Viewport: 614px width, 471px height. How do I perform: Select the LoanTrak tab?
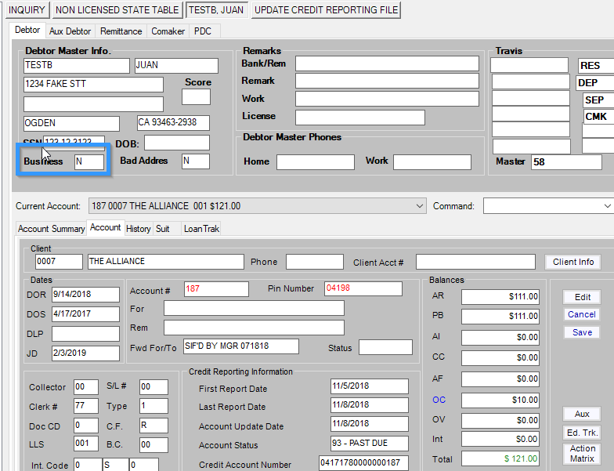[x=201, y=229]
